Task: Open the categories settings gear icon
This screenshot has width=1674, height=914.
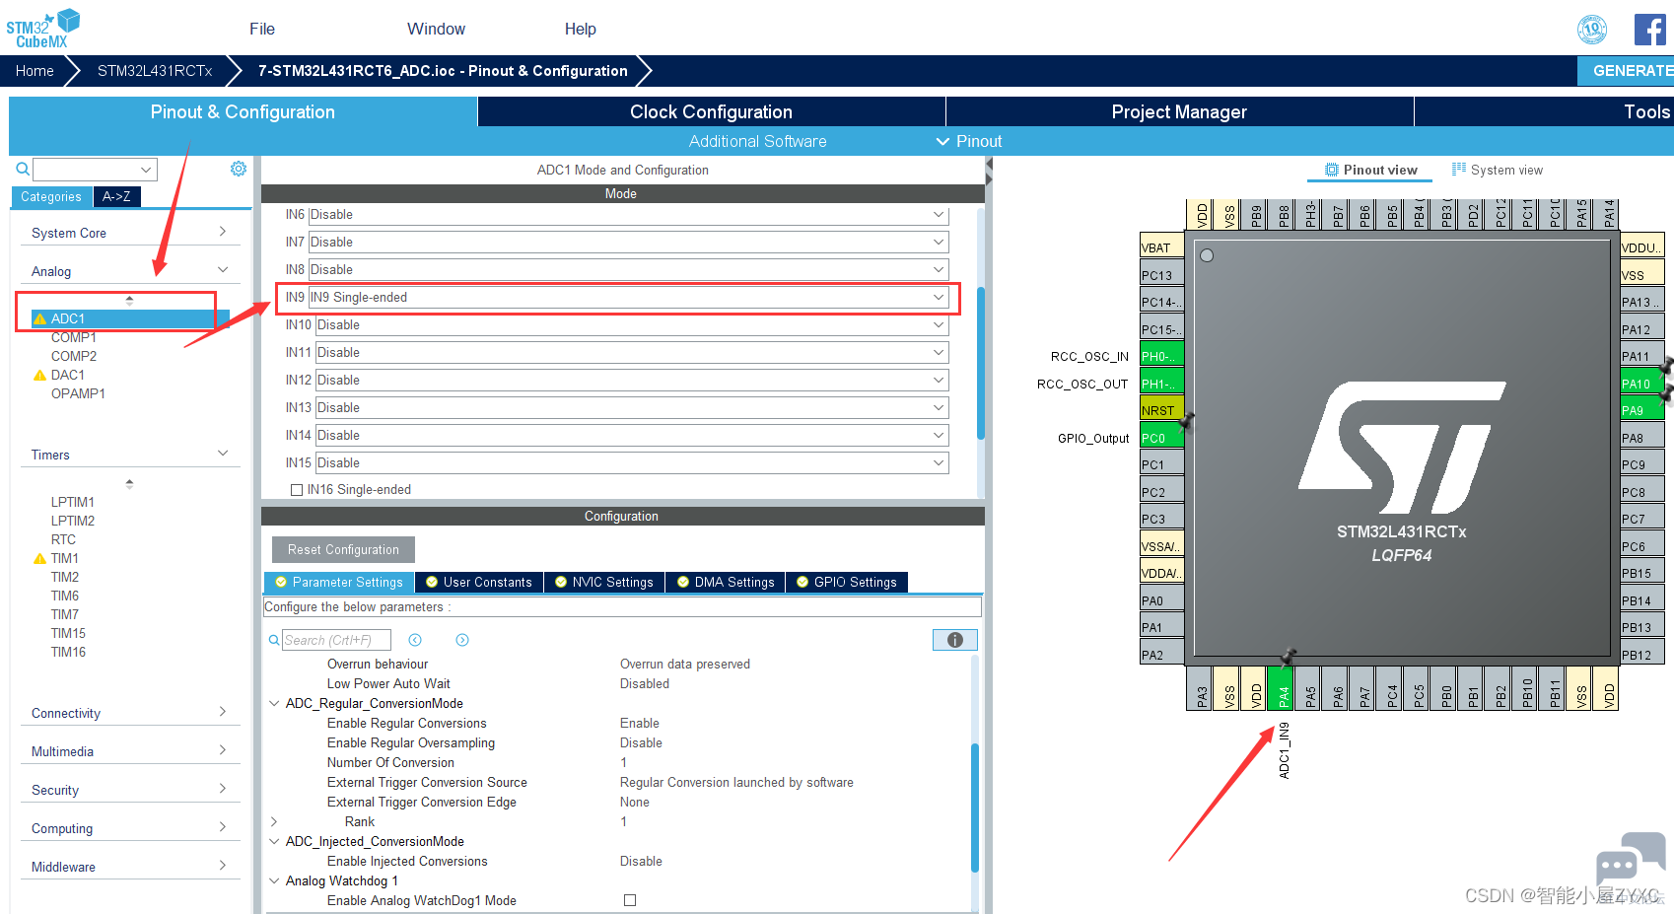Action: coord(239,169)
